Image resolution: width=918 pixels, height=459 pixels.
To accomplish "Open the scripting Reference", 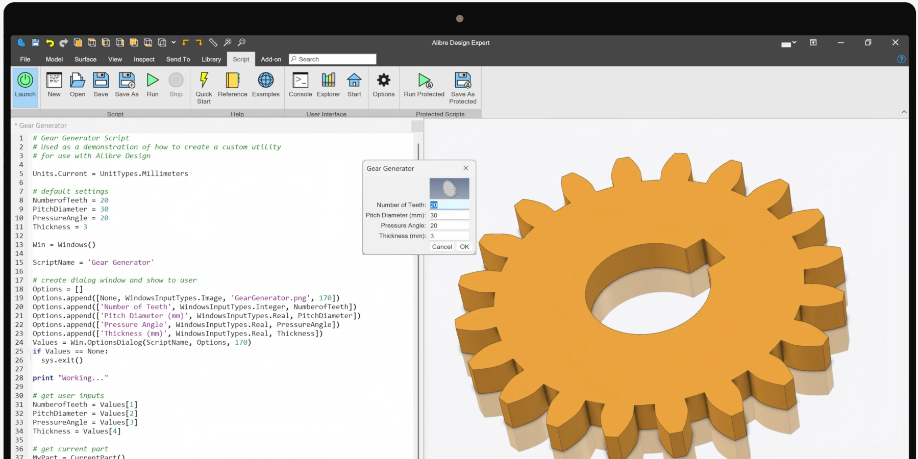I will tap(233, 85).
